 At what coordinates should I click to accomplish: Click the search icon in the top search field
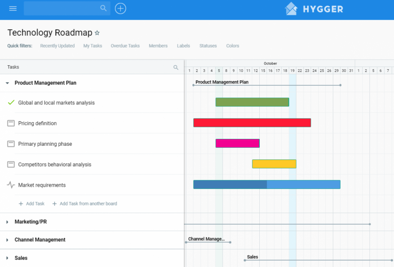click(104, 8)
